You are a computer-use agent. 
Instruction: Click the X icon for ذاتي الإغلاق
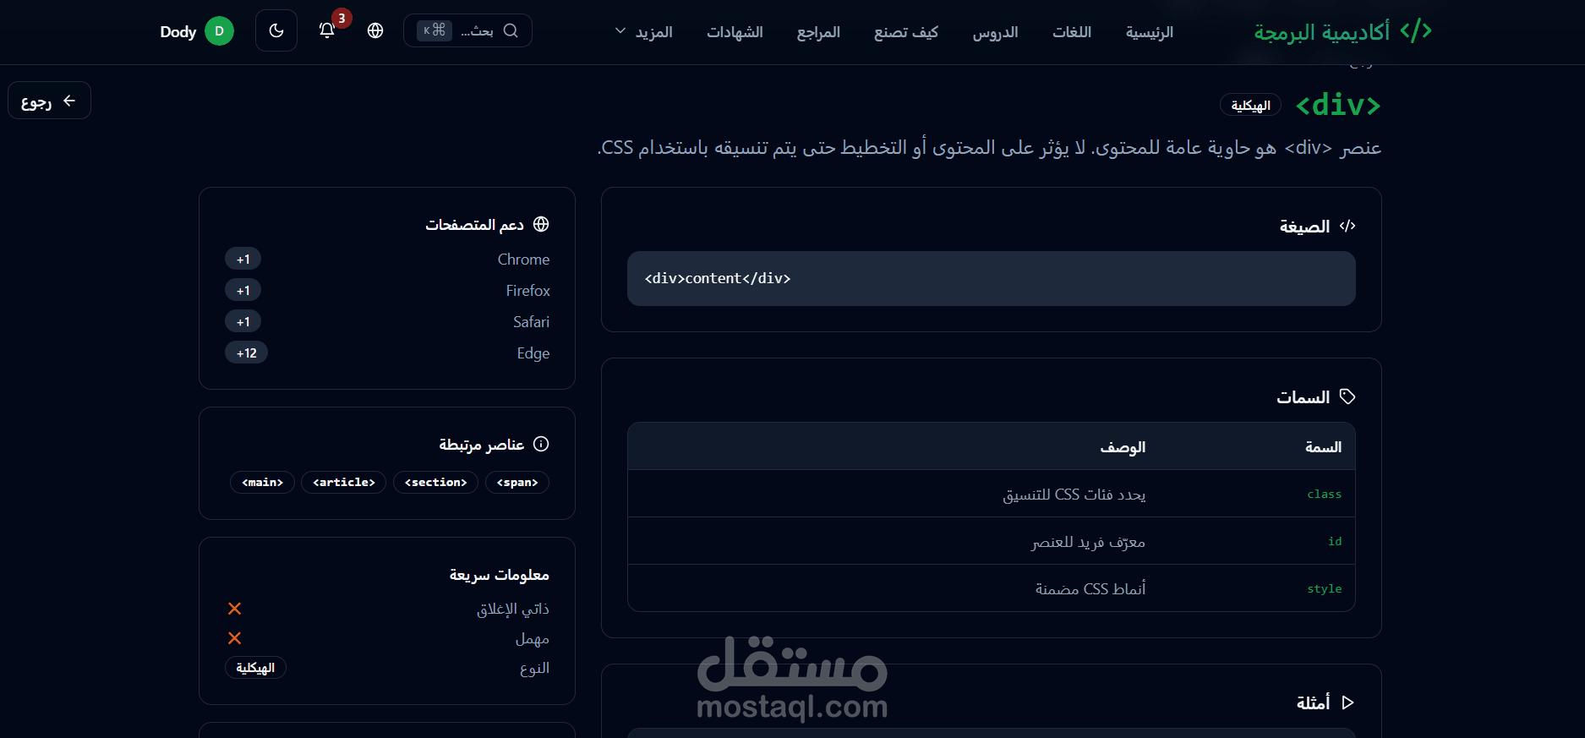click(235, 609)
